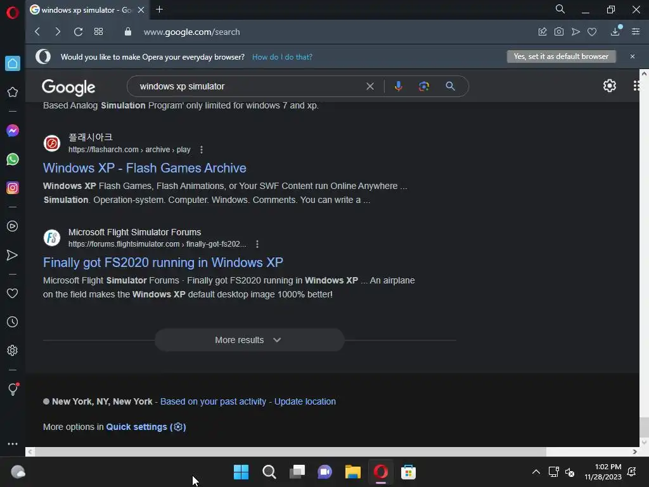The height and width of the screenshot is (487, 649).
Task: Open History clock in the sidebar
Action: coord(13,321)
